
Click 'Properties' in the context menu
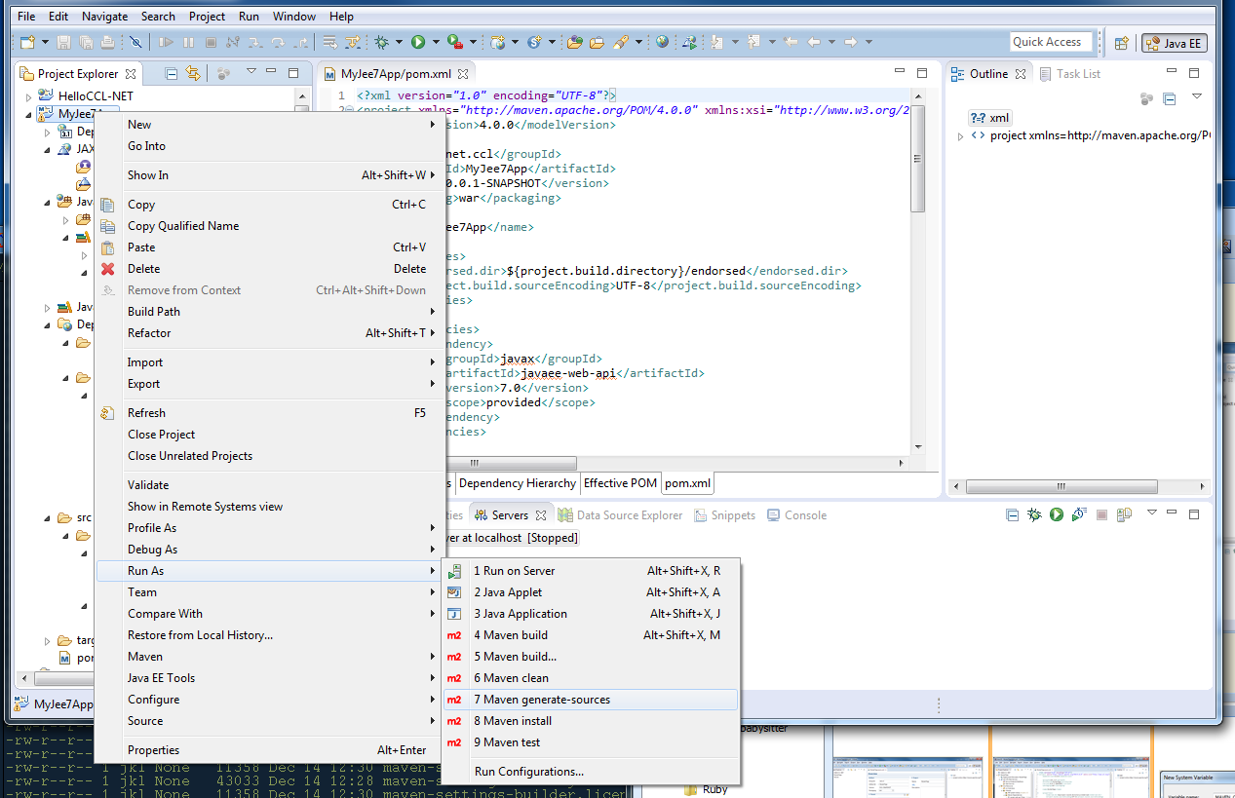[x=153, y=750]
